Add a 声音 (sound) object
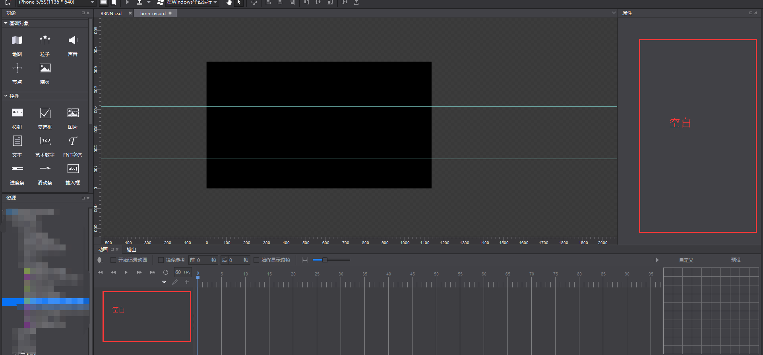Viewport: 763px width, 355px height. [73, 45]
